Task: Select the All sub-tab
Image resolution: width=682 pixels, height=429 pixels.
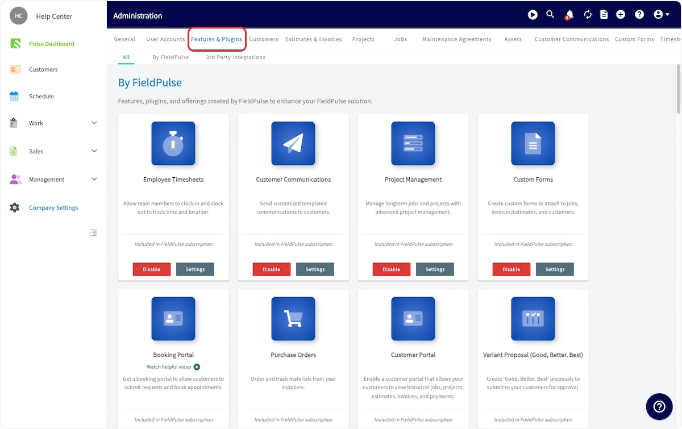Action: pos(126,57)
